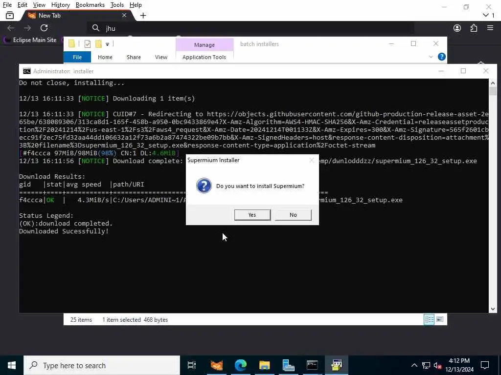The height and width of the screenshot is (375, 501).
Task: Open installer app icon on taskbar
Action: pos(337,365)
